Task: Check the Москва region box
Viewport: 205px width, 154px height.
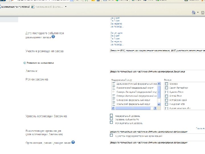Action: (167, 84)
